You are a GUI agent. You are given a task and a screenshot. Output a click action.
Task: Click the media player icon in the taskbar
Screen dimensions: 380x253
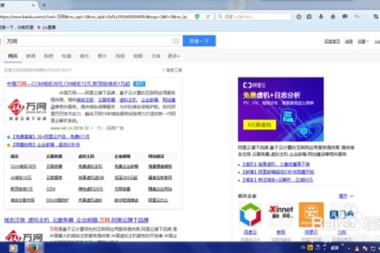(13, 248)
